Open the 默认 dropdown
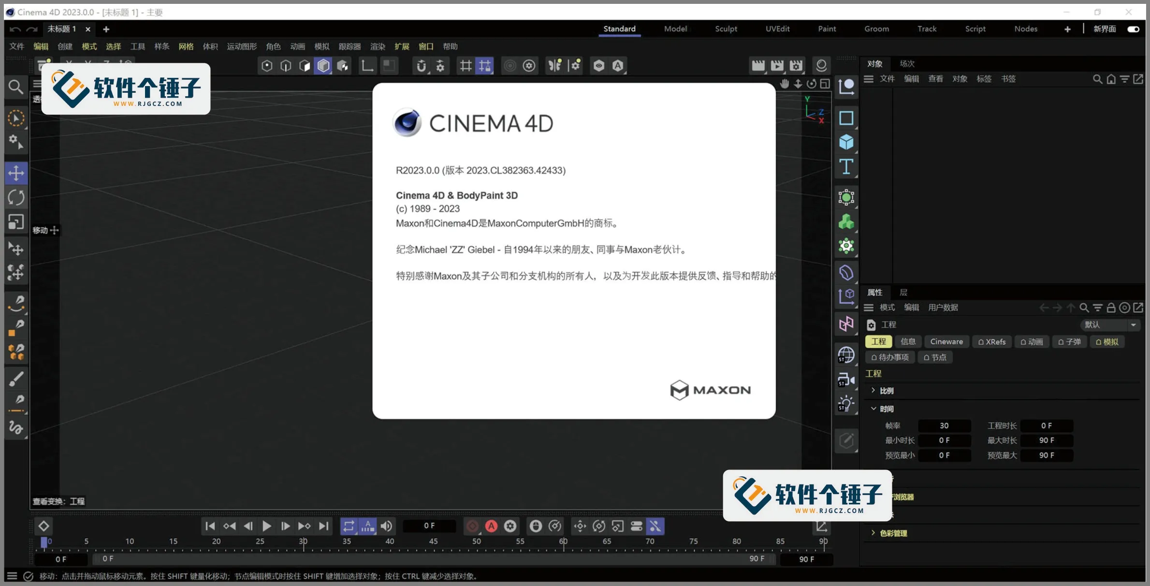Image resolution: width=1150 pixels, height=586 pixels. 1110,325
